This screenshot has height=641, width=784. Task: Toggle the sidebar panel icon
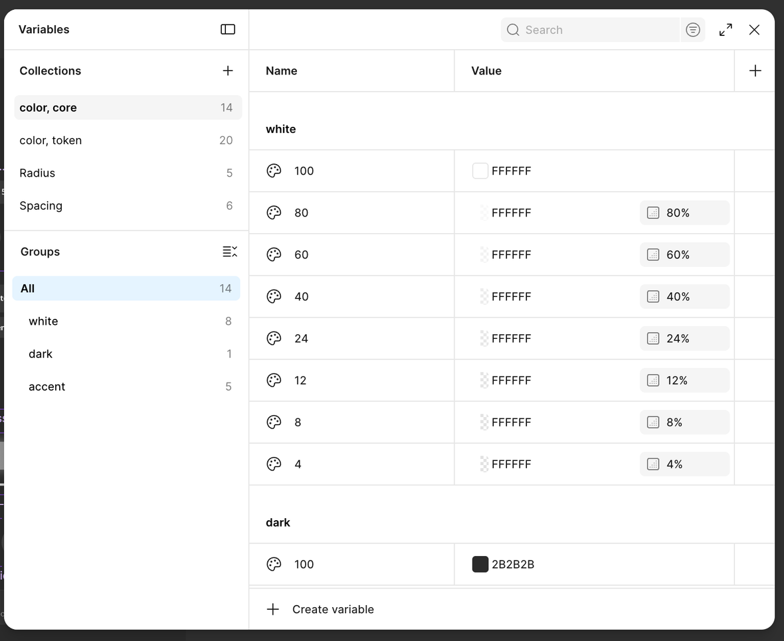(x=227, y=29)
